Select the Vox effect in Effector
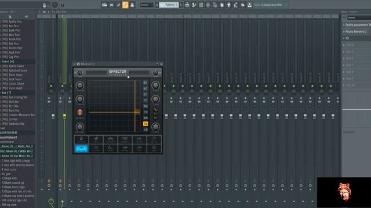Image resolution: width=371 pixels, height=208 pixels. pos(139,148)
